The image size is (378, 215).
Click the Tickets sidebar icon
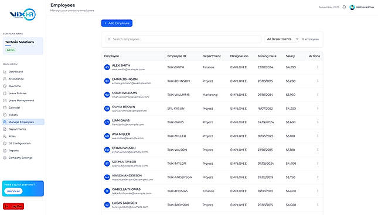click(x=5, y=115)
